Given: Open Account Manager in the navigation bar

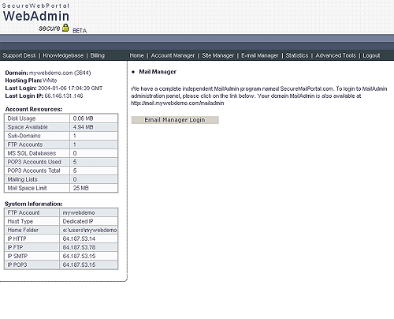Looking at the screenshot, I should [173, 55].
